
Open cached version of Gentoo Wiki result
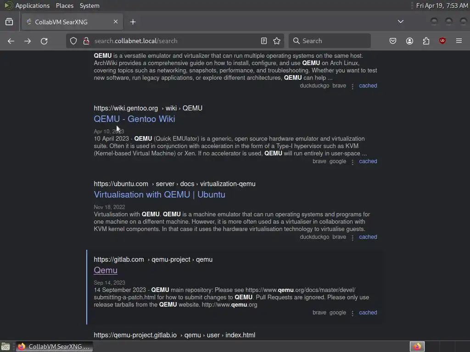click(368, 161)
